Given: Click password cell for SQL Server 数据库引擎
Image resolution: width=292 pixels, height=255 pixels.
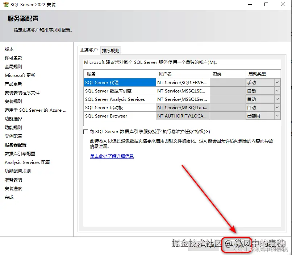Looking at the screenshot, I should pyautogui.click(x=228, y=91).
